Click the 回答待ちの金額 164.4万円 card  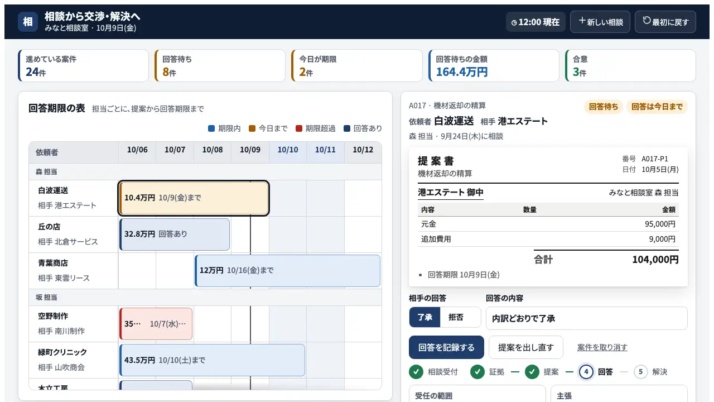point(494,66)
